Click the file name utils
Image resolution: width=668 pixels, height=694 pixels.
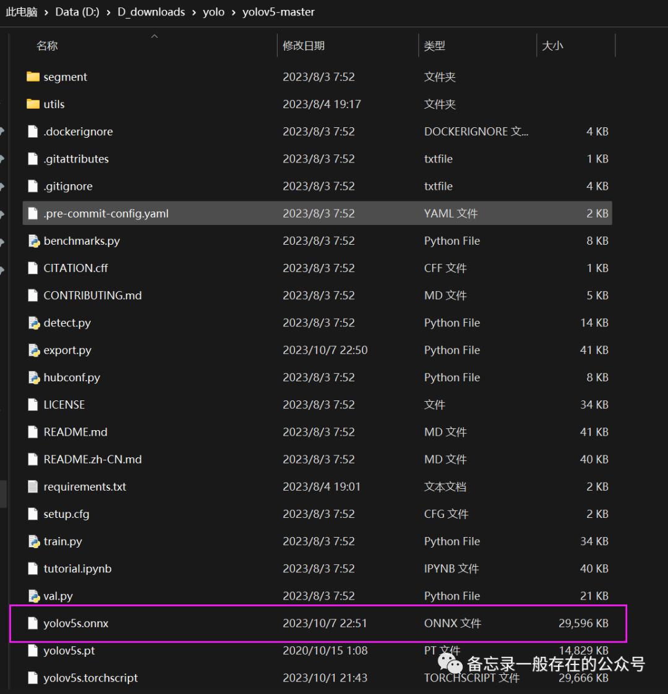54,104
